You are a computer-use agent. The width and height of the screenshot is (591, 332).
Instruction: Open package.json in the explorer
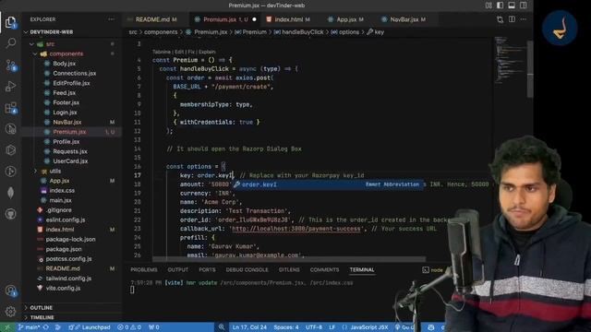pos(64,249)
